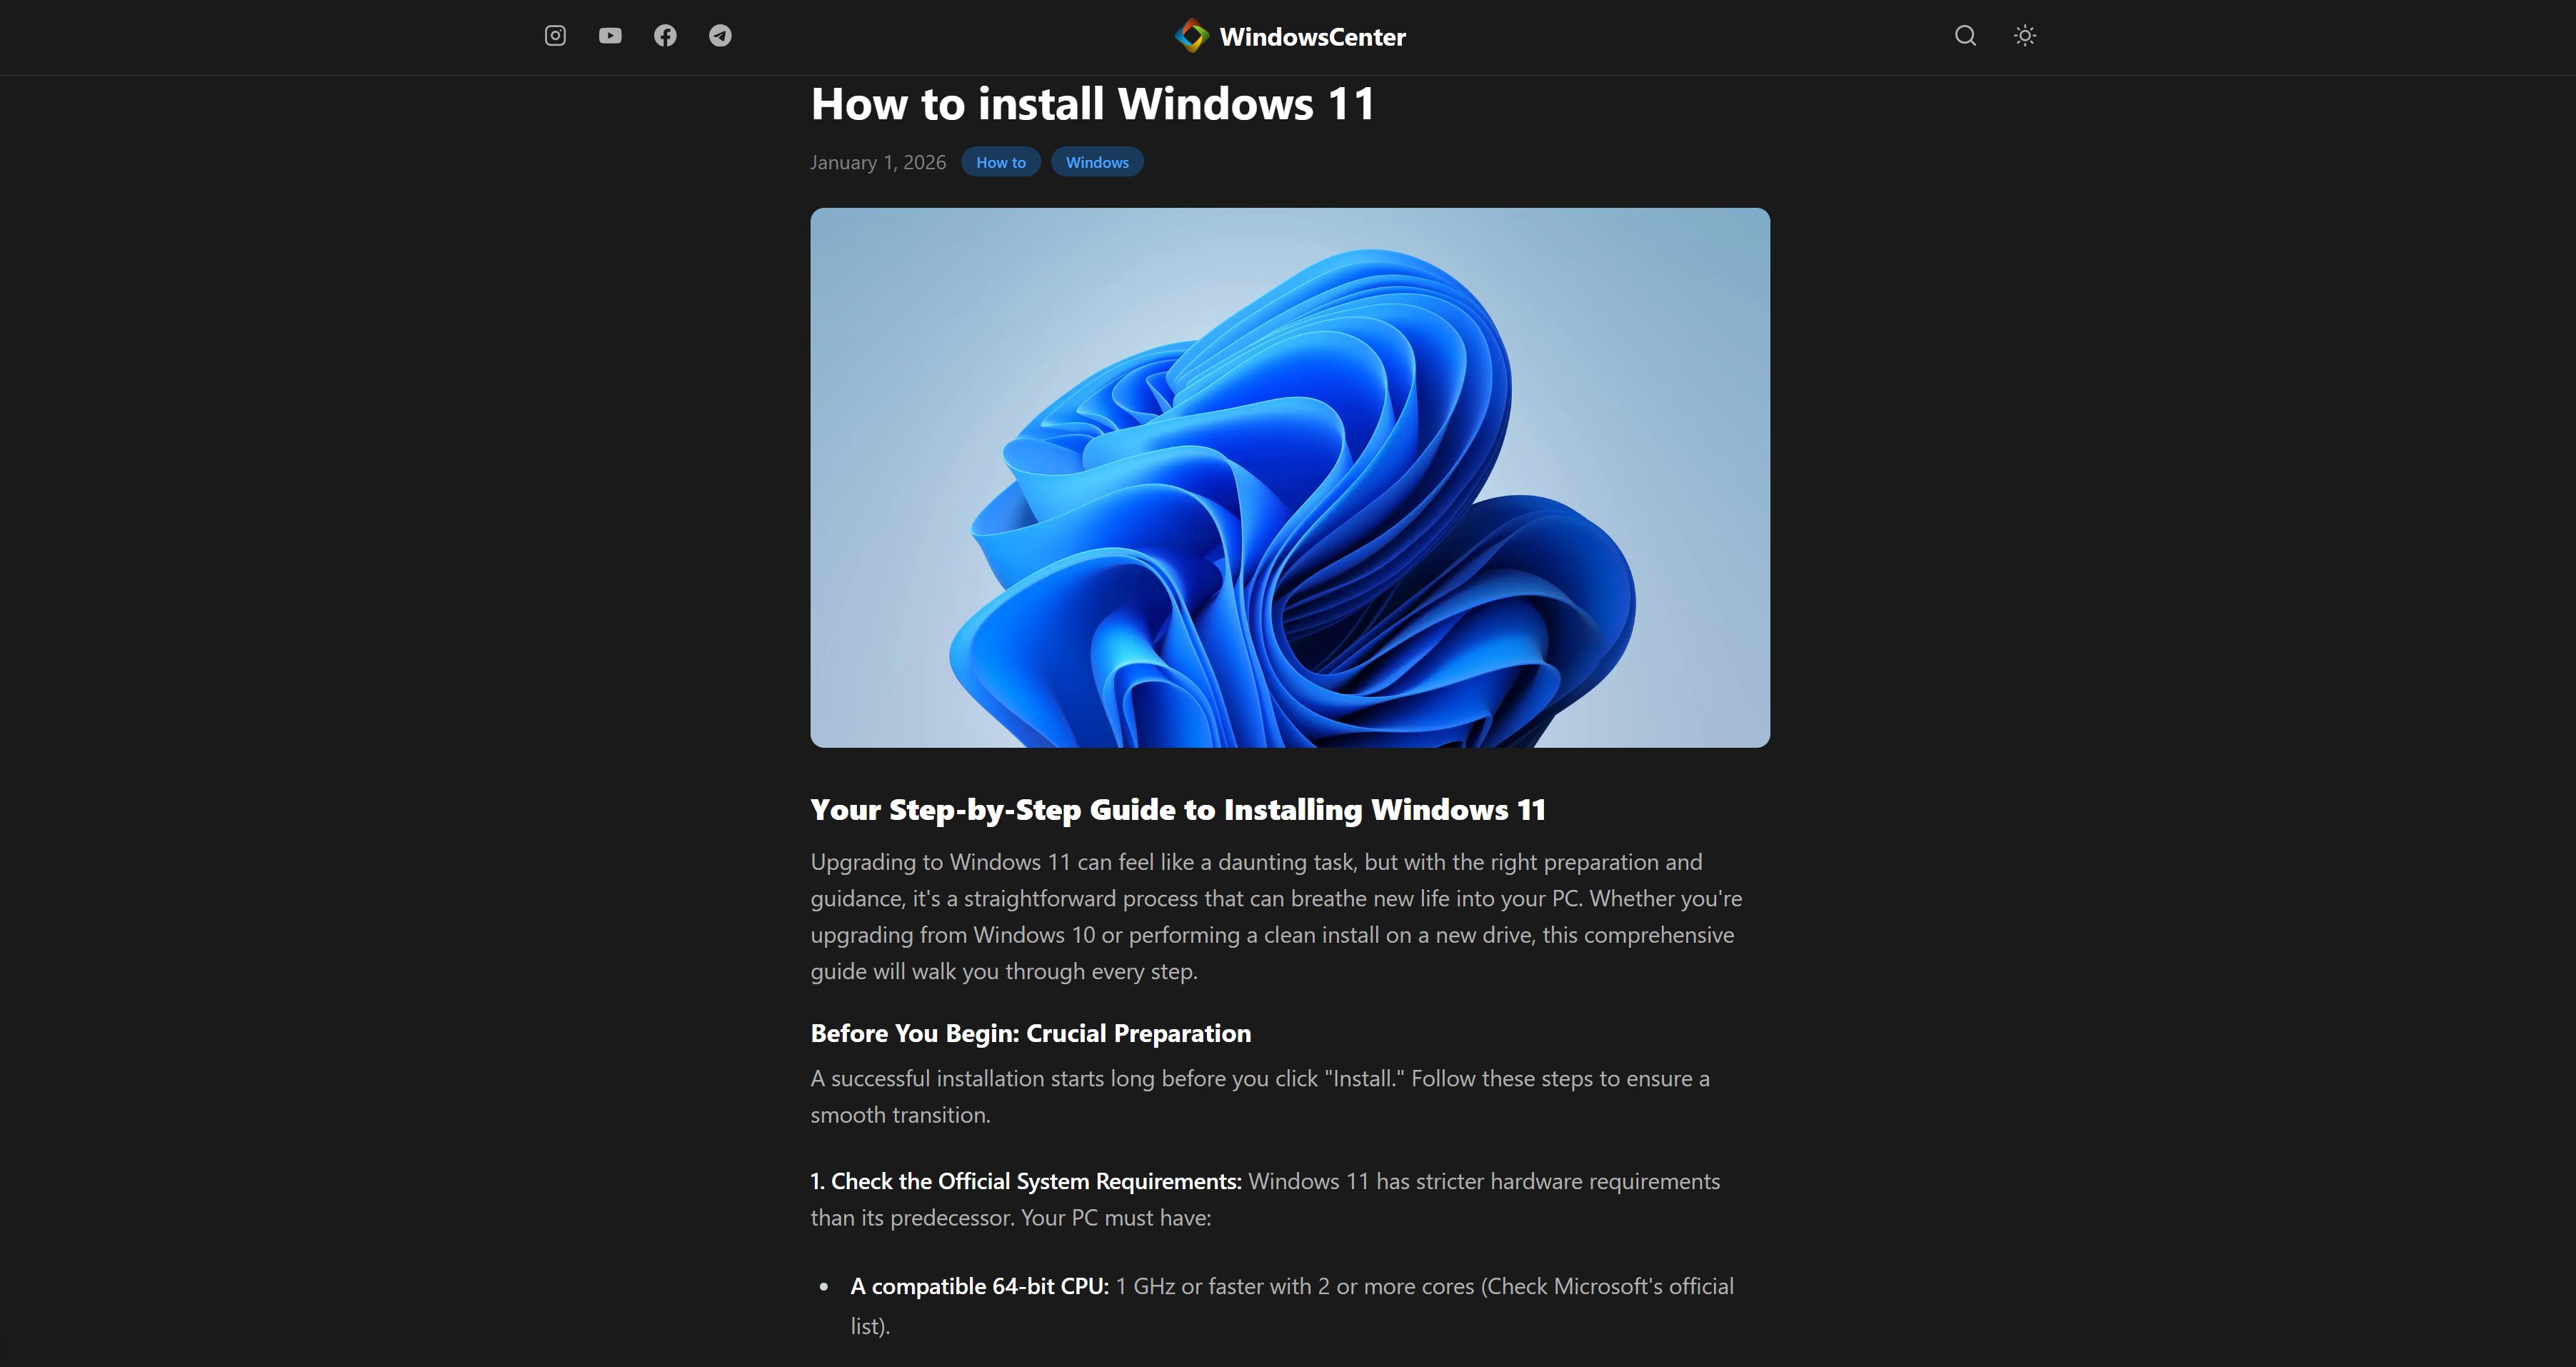Open the search magnifier icon
The width and height of the screenshot is (2576, 1367).
pos(1965,36)
